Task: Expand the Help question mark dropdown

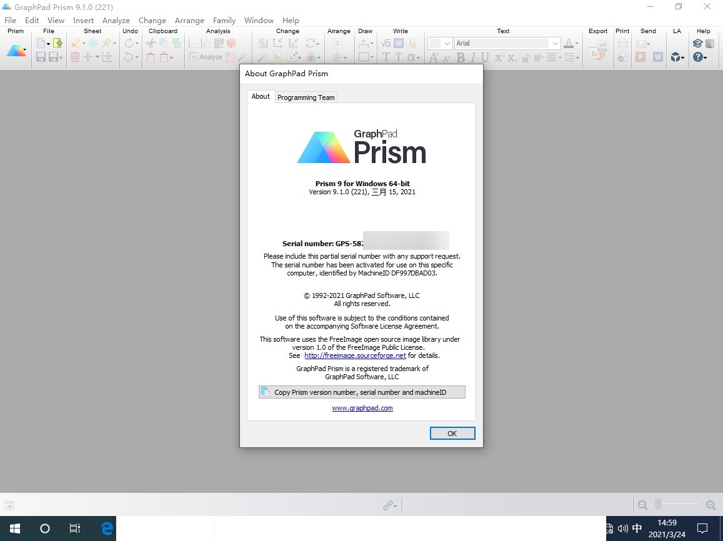Action: pos(705,57)
